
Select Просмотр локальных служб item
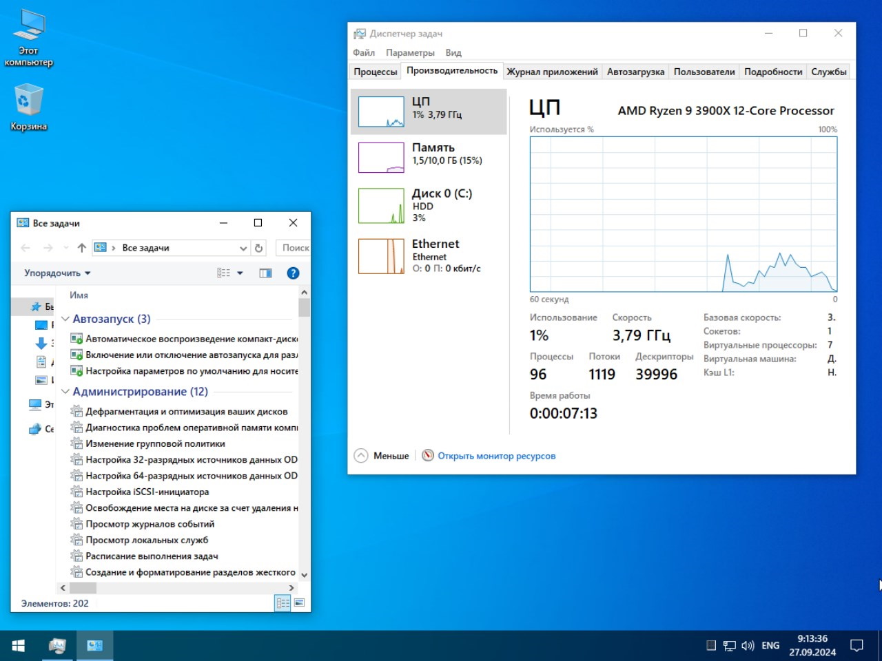coord(139,541)
